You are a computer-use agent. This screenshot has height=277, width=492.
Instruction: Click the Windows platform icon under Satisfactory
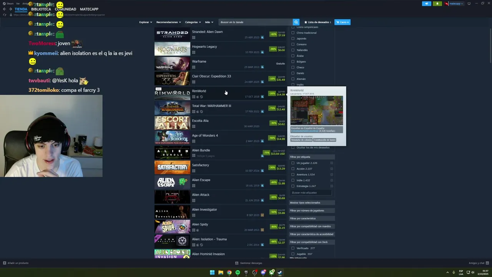pyautogui.click(x=194, y=171)
